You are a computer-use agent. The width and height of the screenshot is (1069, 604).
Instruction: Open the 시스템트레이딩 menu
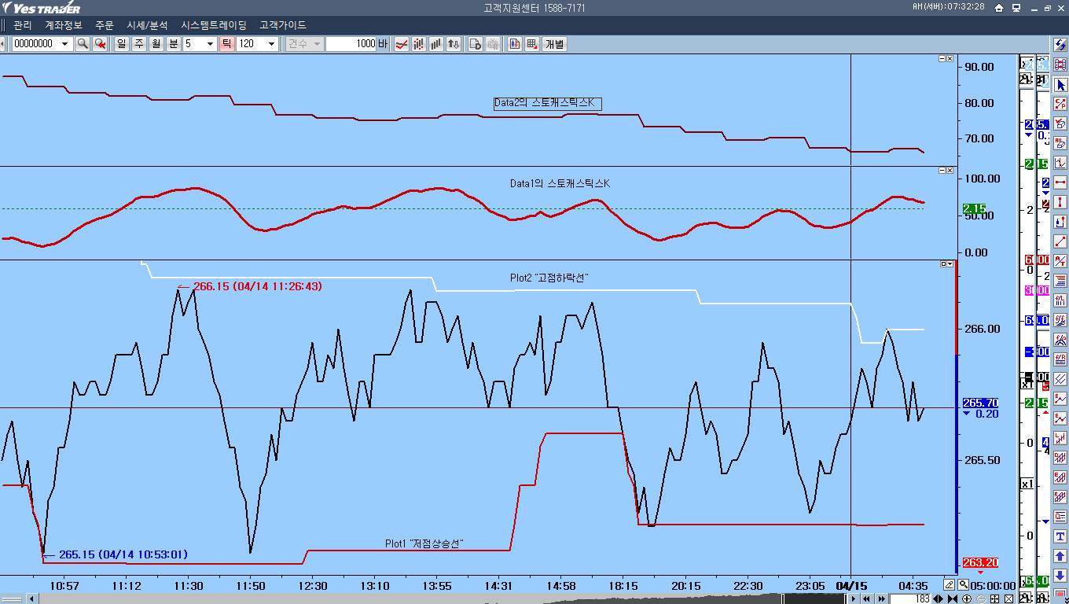pos(214,25)
